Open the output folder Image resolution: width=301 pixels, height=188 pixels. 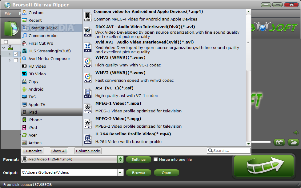coord(167,172)
